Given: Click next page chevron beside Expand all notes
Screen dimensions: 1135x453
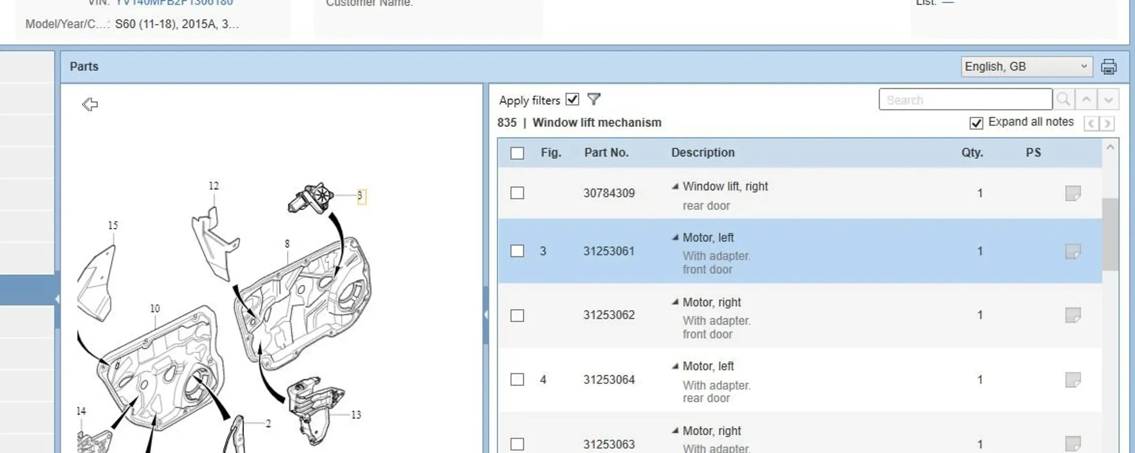Looking at the screenshot, I should tap(1107, 123).
